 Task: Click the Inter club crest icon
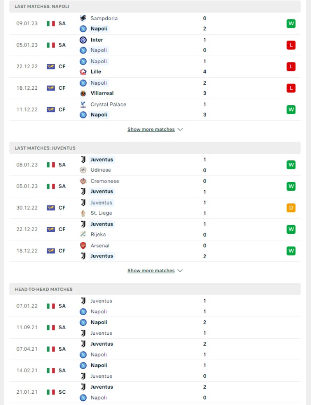coord(83,40)
